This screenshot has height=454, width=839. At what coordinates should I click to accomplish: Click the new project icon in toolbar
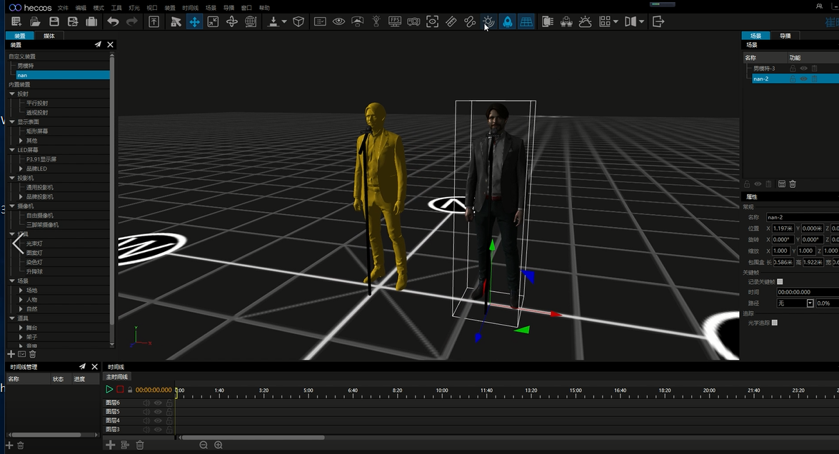(x=16, y=21)
